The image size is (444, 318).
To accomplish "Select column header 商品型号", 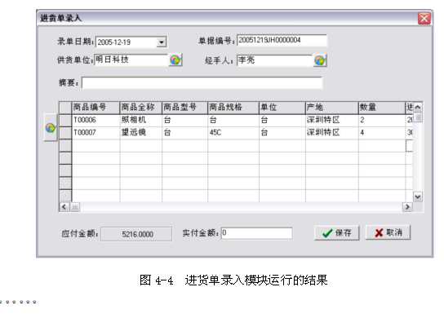I will (185, 108).
